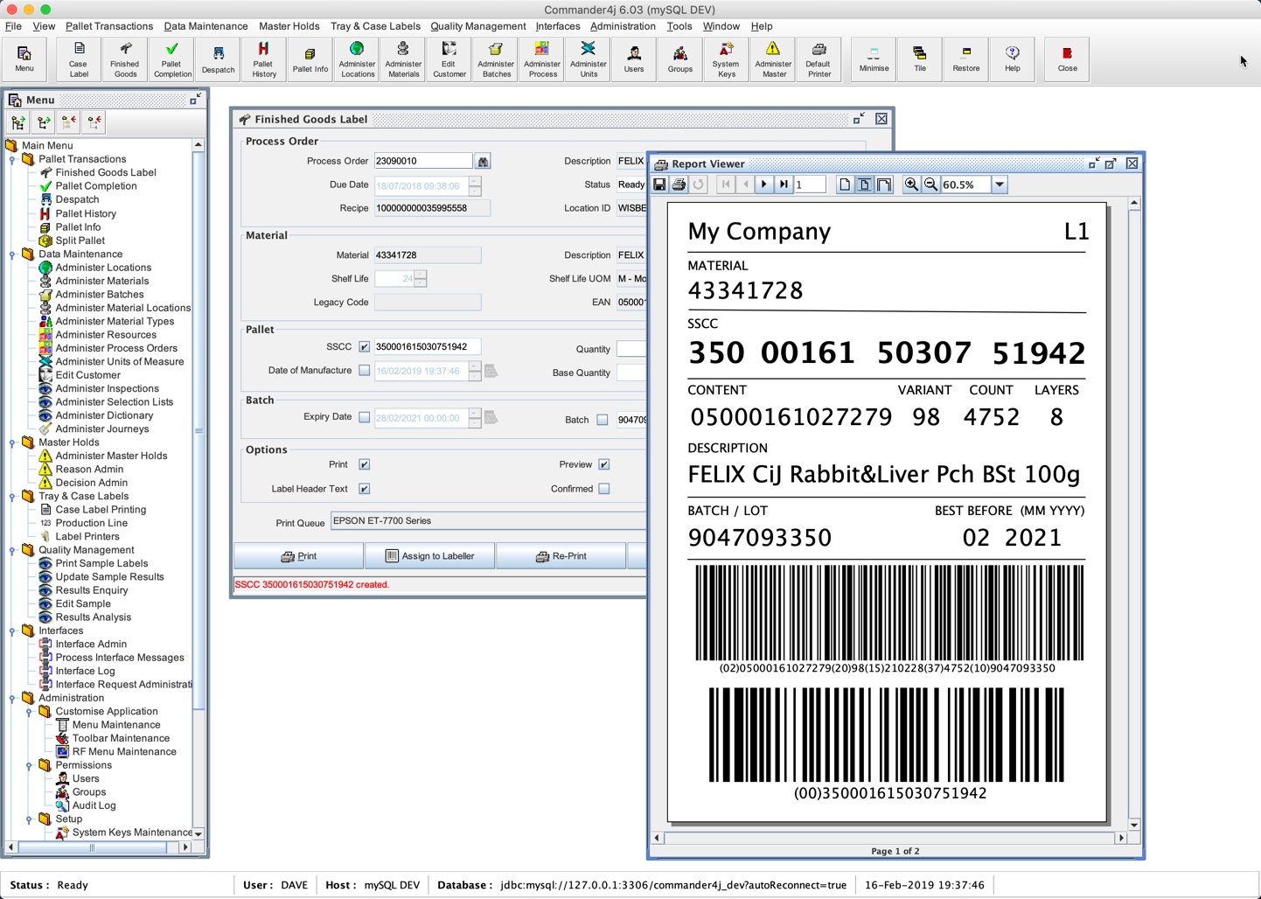Click the Re-Print button
Screen dimensions: 1261x899
pyautogui.click(x=561, y=556)
